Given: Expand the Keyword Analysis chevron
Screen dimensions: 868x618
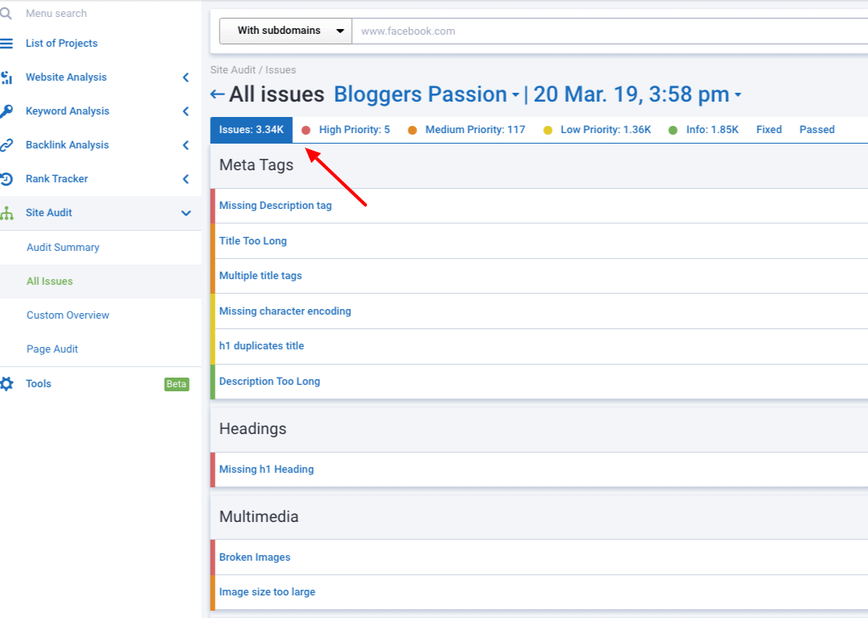Looking at the screenshot, I should click(186, 111).
